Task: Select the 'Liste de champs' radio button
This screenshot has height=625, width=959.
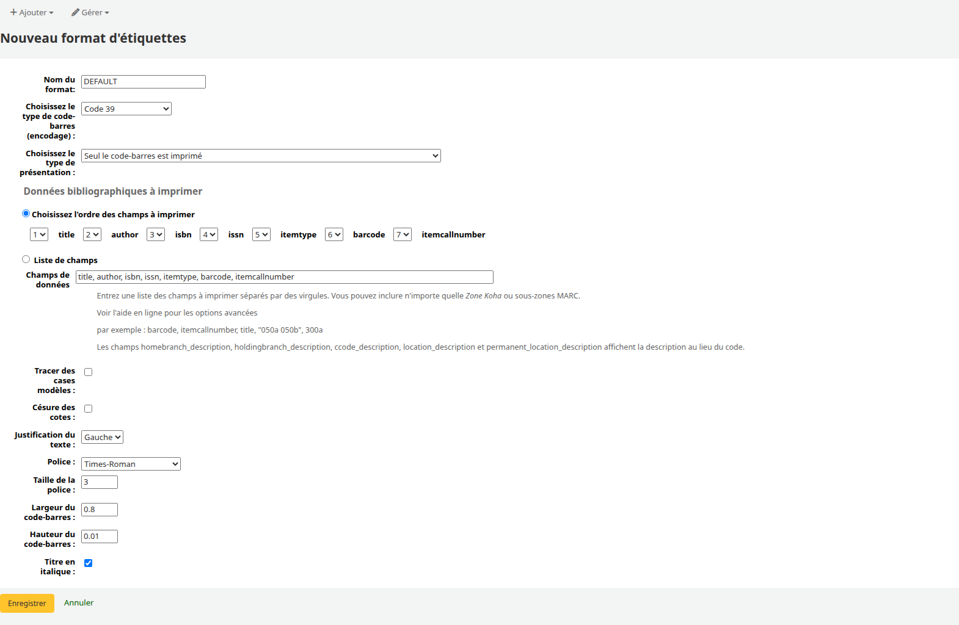Action: click(26, 259)
